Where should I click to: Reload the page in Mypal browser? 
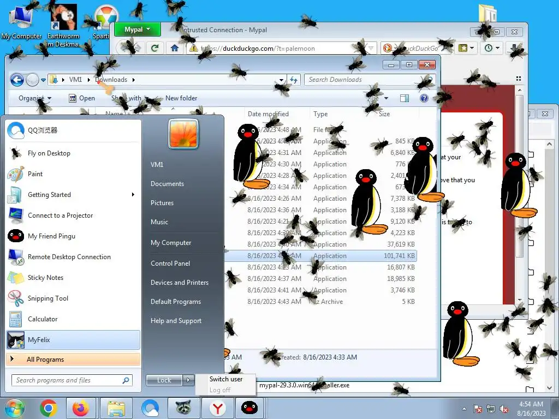(x=154, y=48)
